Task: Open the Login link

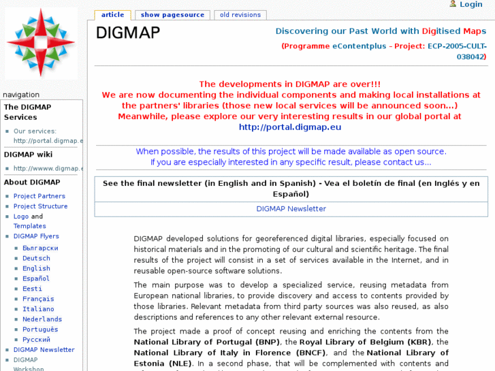Action: pyautogui.click(x=471, y=4)
